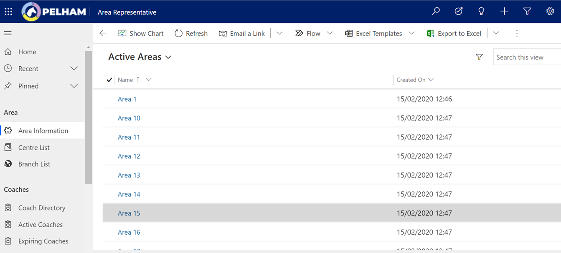
Task: Click the Export to Excel button
Action: (x=454, y=33)
